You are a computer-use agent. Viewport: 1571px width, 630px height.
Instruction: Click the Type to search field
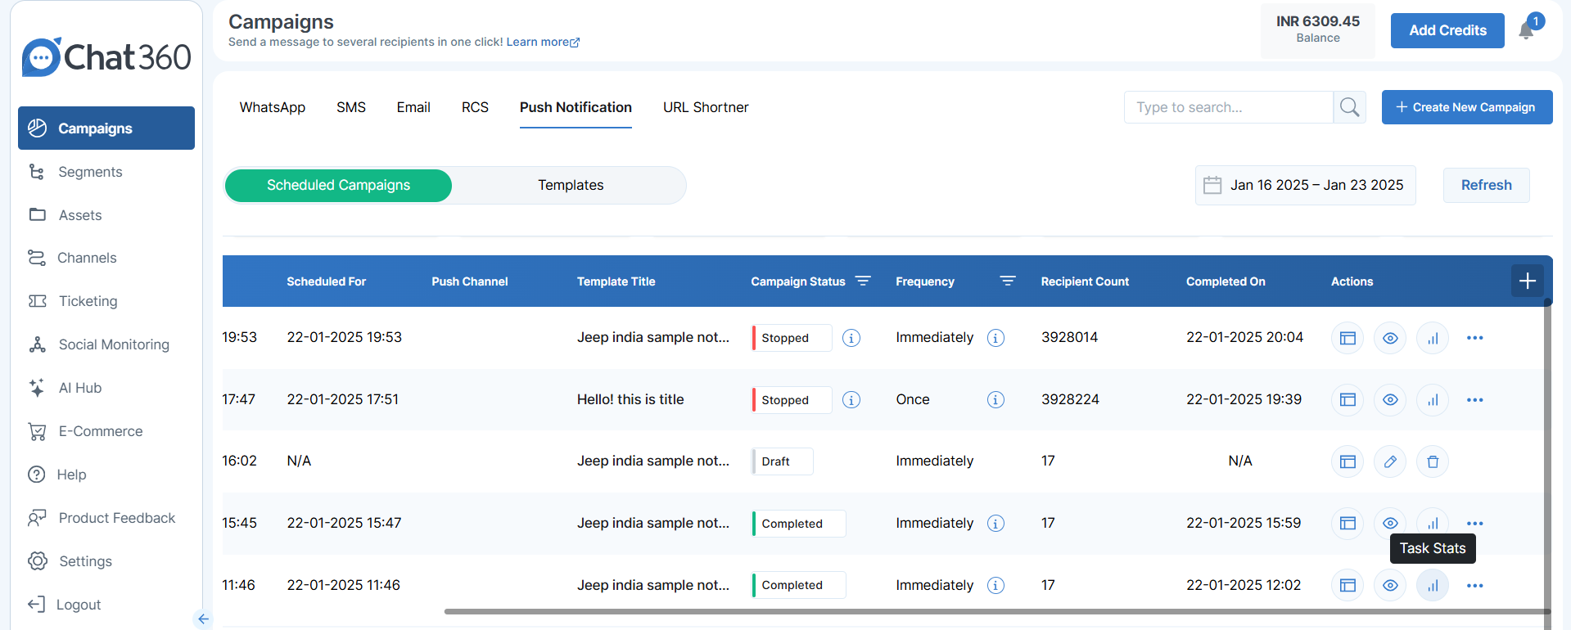point(1228,107)
